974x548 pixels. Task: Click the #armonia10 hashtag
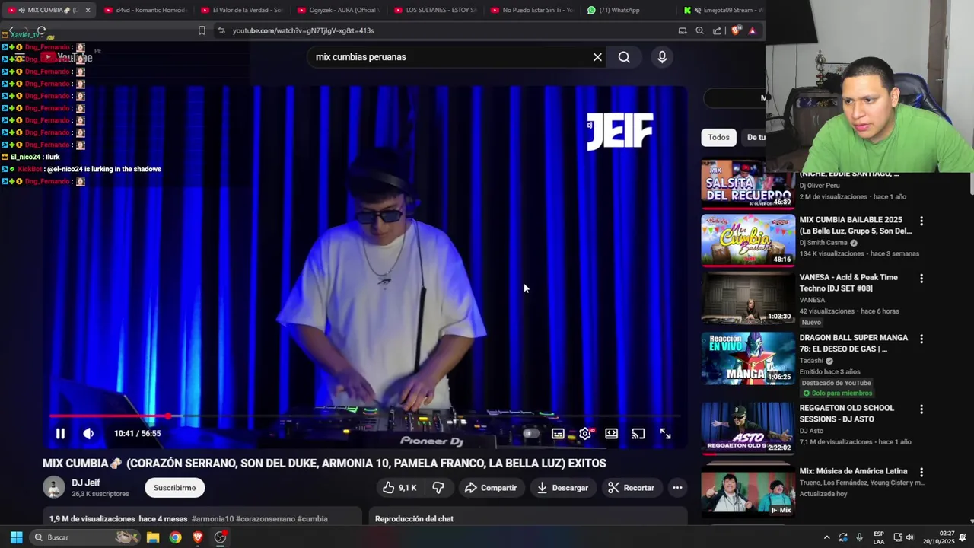[212, 519]
